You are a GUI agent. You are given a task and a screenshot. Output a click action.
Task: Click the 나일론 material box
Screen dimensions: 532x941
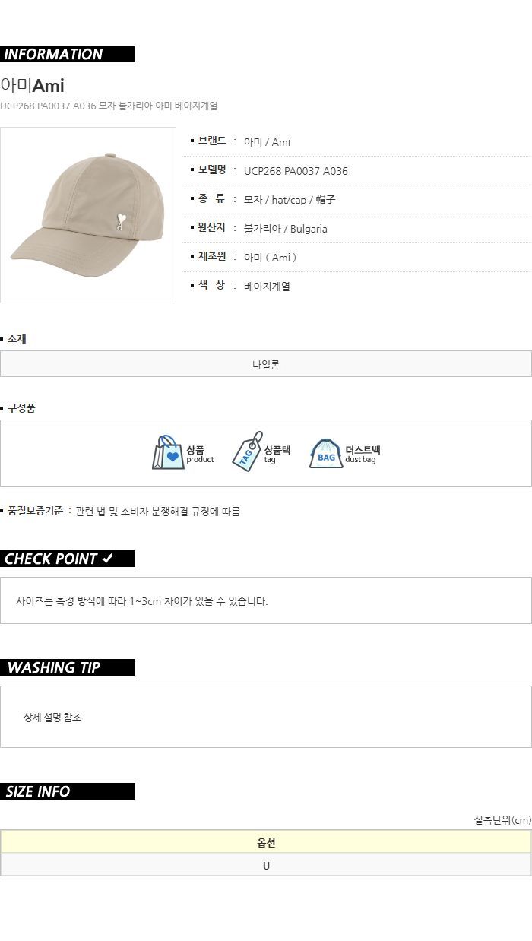coord(266,364)
